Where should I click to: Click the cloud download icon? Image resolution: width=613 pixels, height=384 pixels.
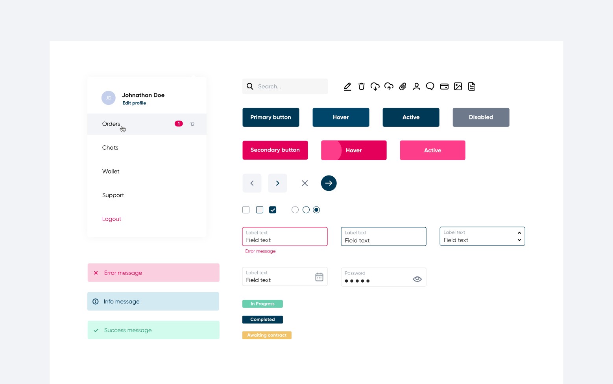tap(375, 86)
